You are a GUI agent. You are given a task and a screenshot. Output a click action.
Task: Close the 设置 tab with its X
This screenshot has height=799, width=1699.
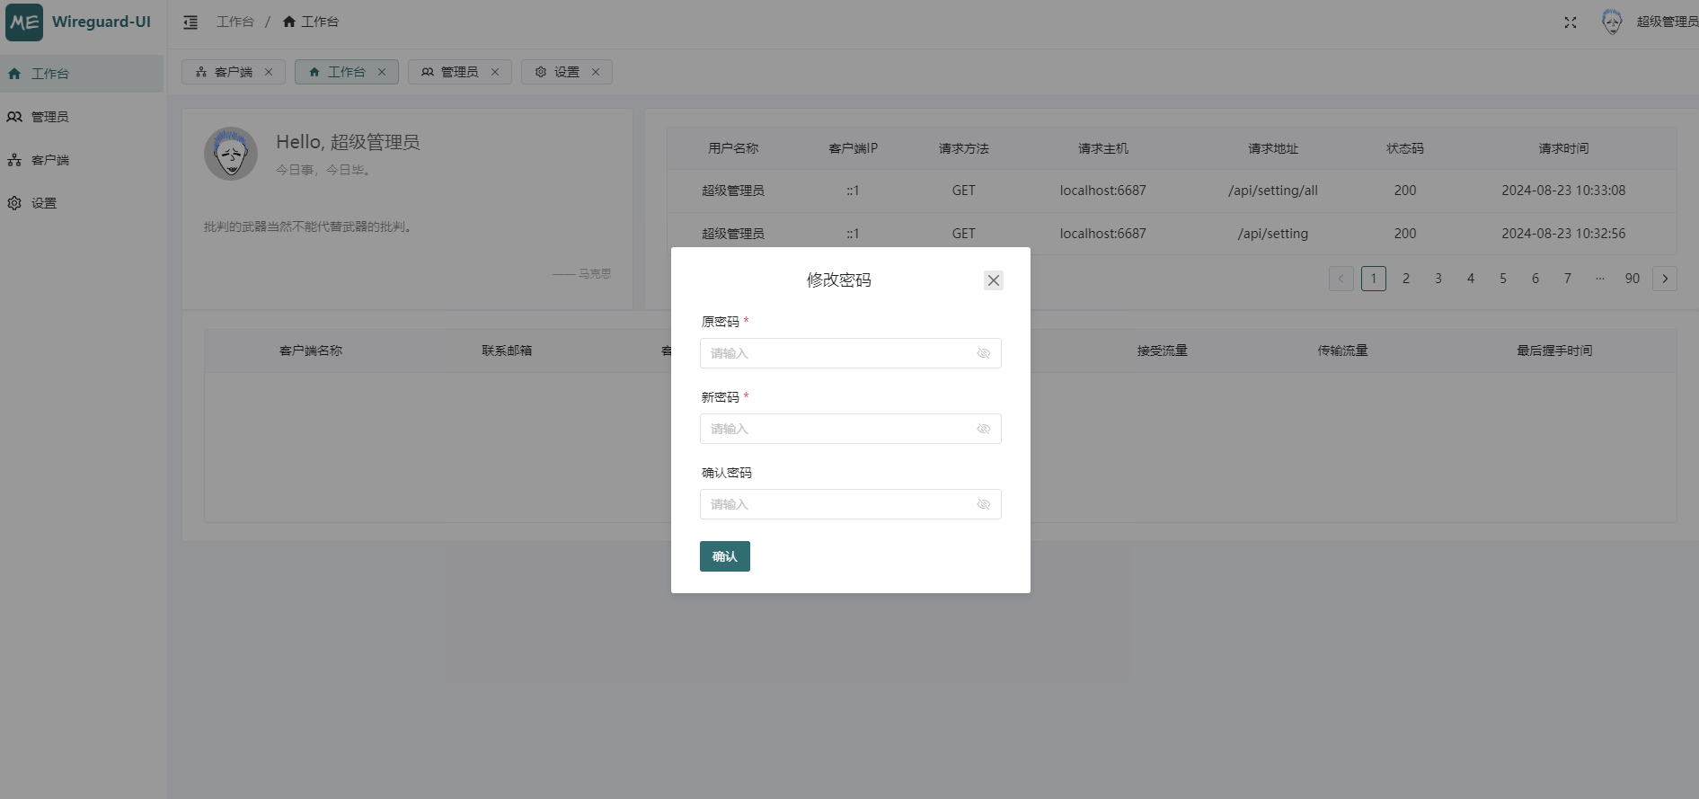point(596,72)
